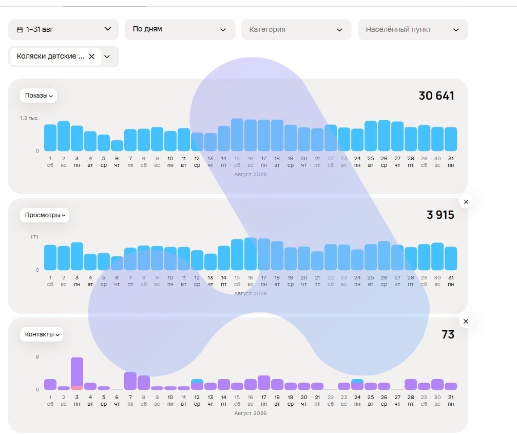The height and width of the screenshot is (434, 517).
Task: Select the Просмотры bar for 16 вс
Action: coord(251,254)
